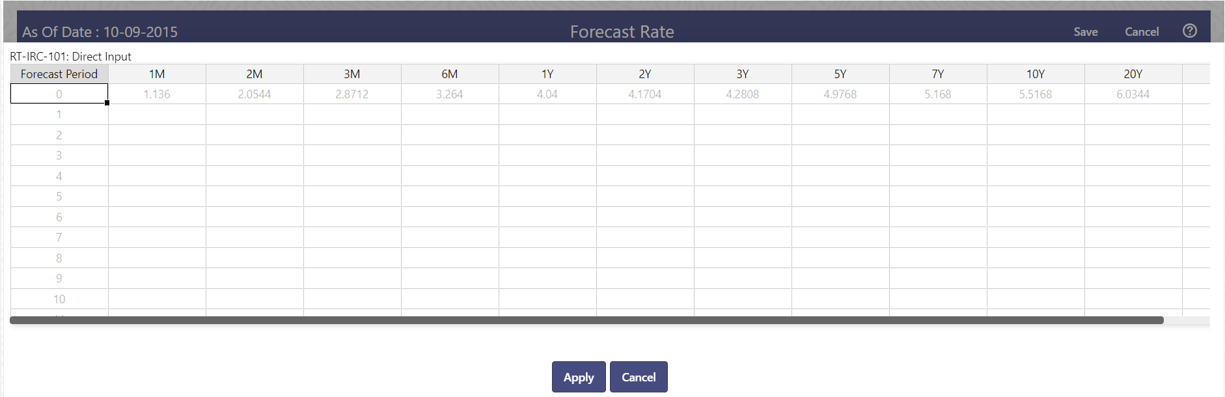Open the help icon in the title bar

(x=1190, y=31)
